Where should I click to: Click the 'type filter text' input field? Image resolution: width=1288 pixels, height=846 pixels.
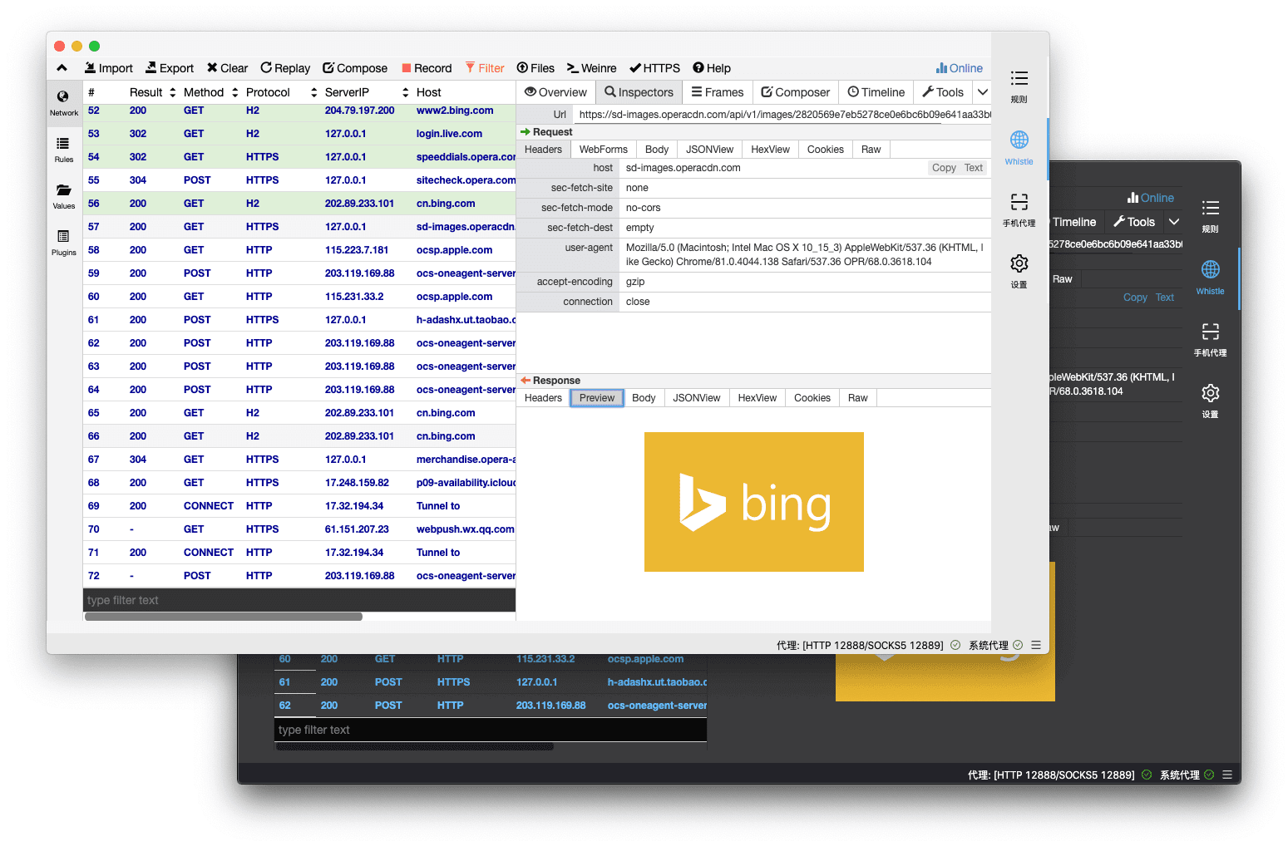pos(299,600)
